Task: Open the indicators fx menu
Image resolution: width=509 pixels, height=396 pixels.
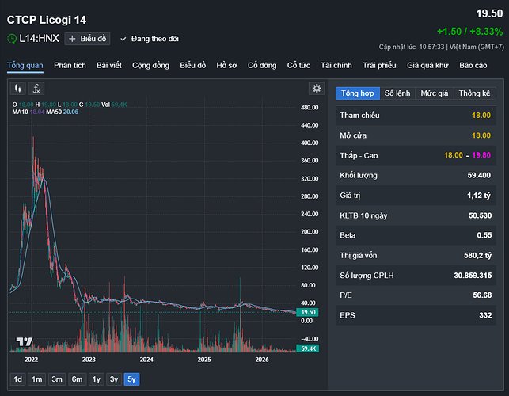Action: click(36, 89)
